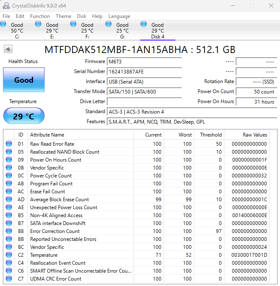Select the Average Block Erase Count row

coord(136,199)
